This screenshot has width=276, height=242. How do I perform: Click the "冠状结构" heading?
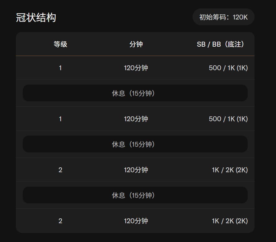point(36,17)
